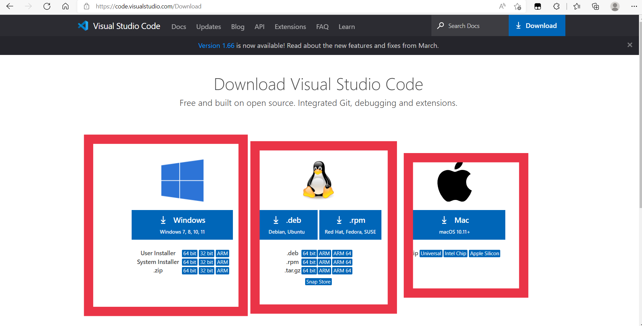
Task: Reload the page with the refresh icon
Action: [x=47, y=6]
